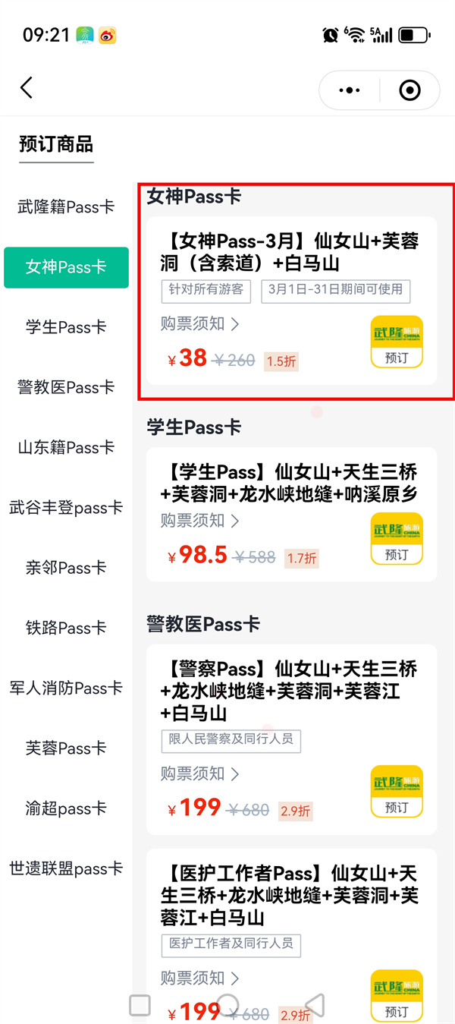Tap 预订 icon for 医护工作者Pass card
Image resolution: width=455 pixels, height=1024 pixels.
coord(397,996)
